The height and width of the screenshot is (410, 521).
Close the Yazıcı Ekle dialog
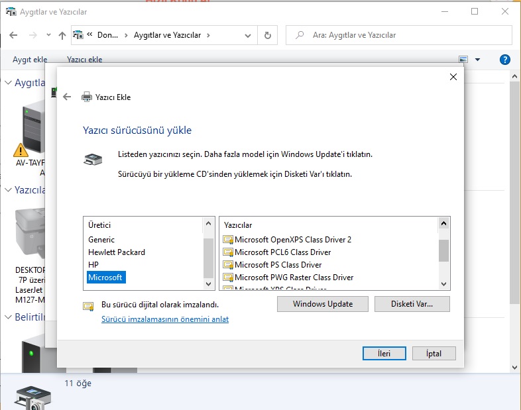pos(453,77)
